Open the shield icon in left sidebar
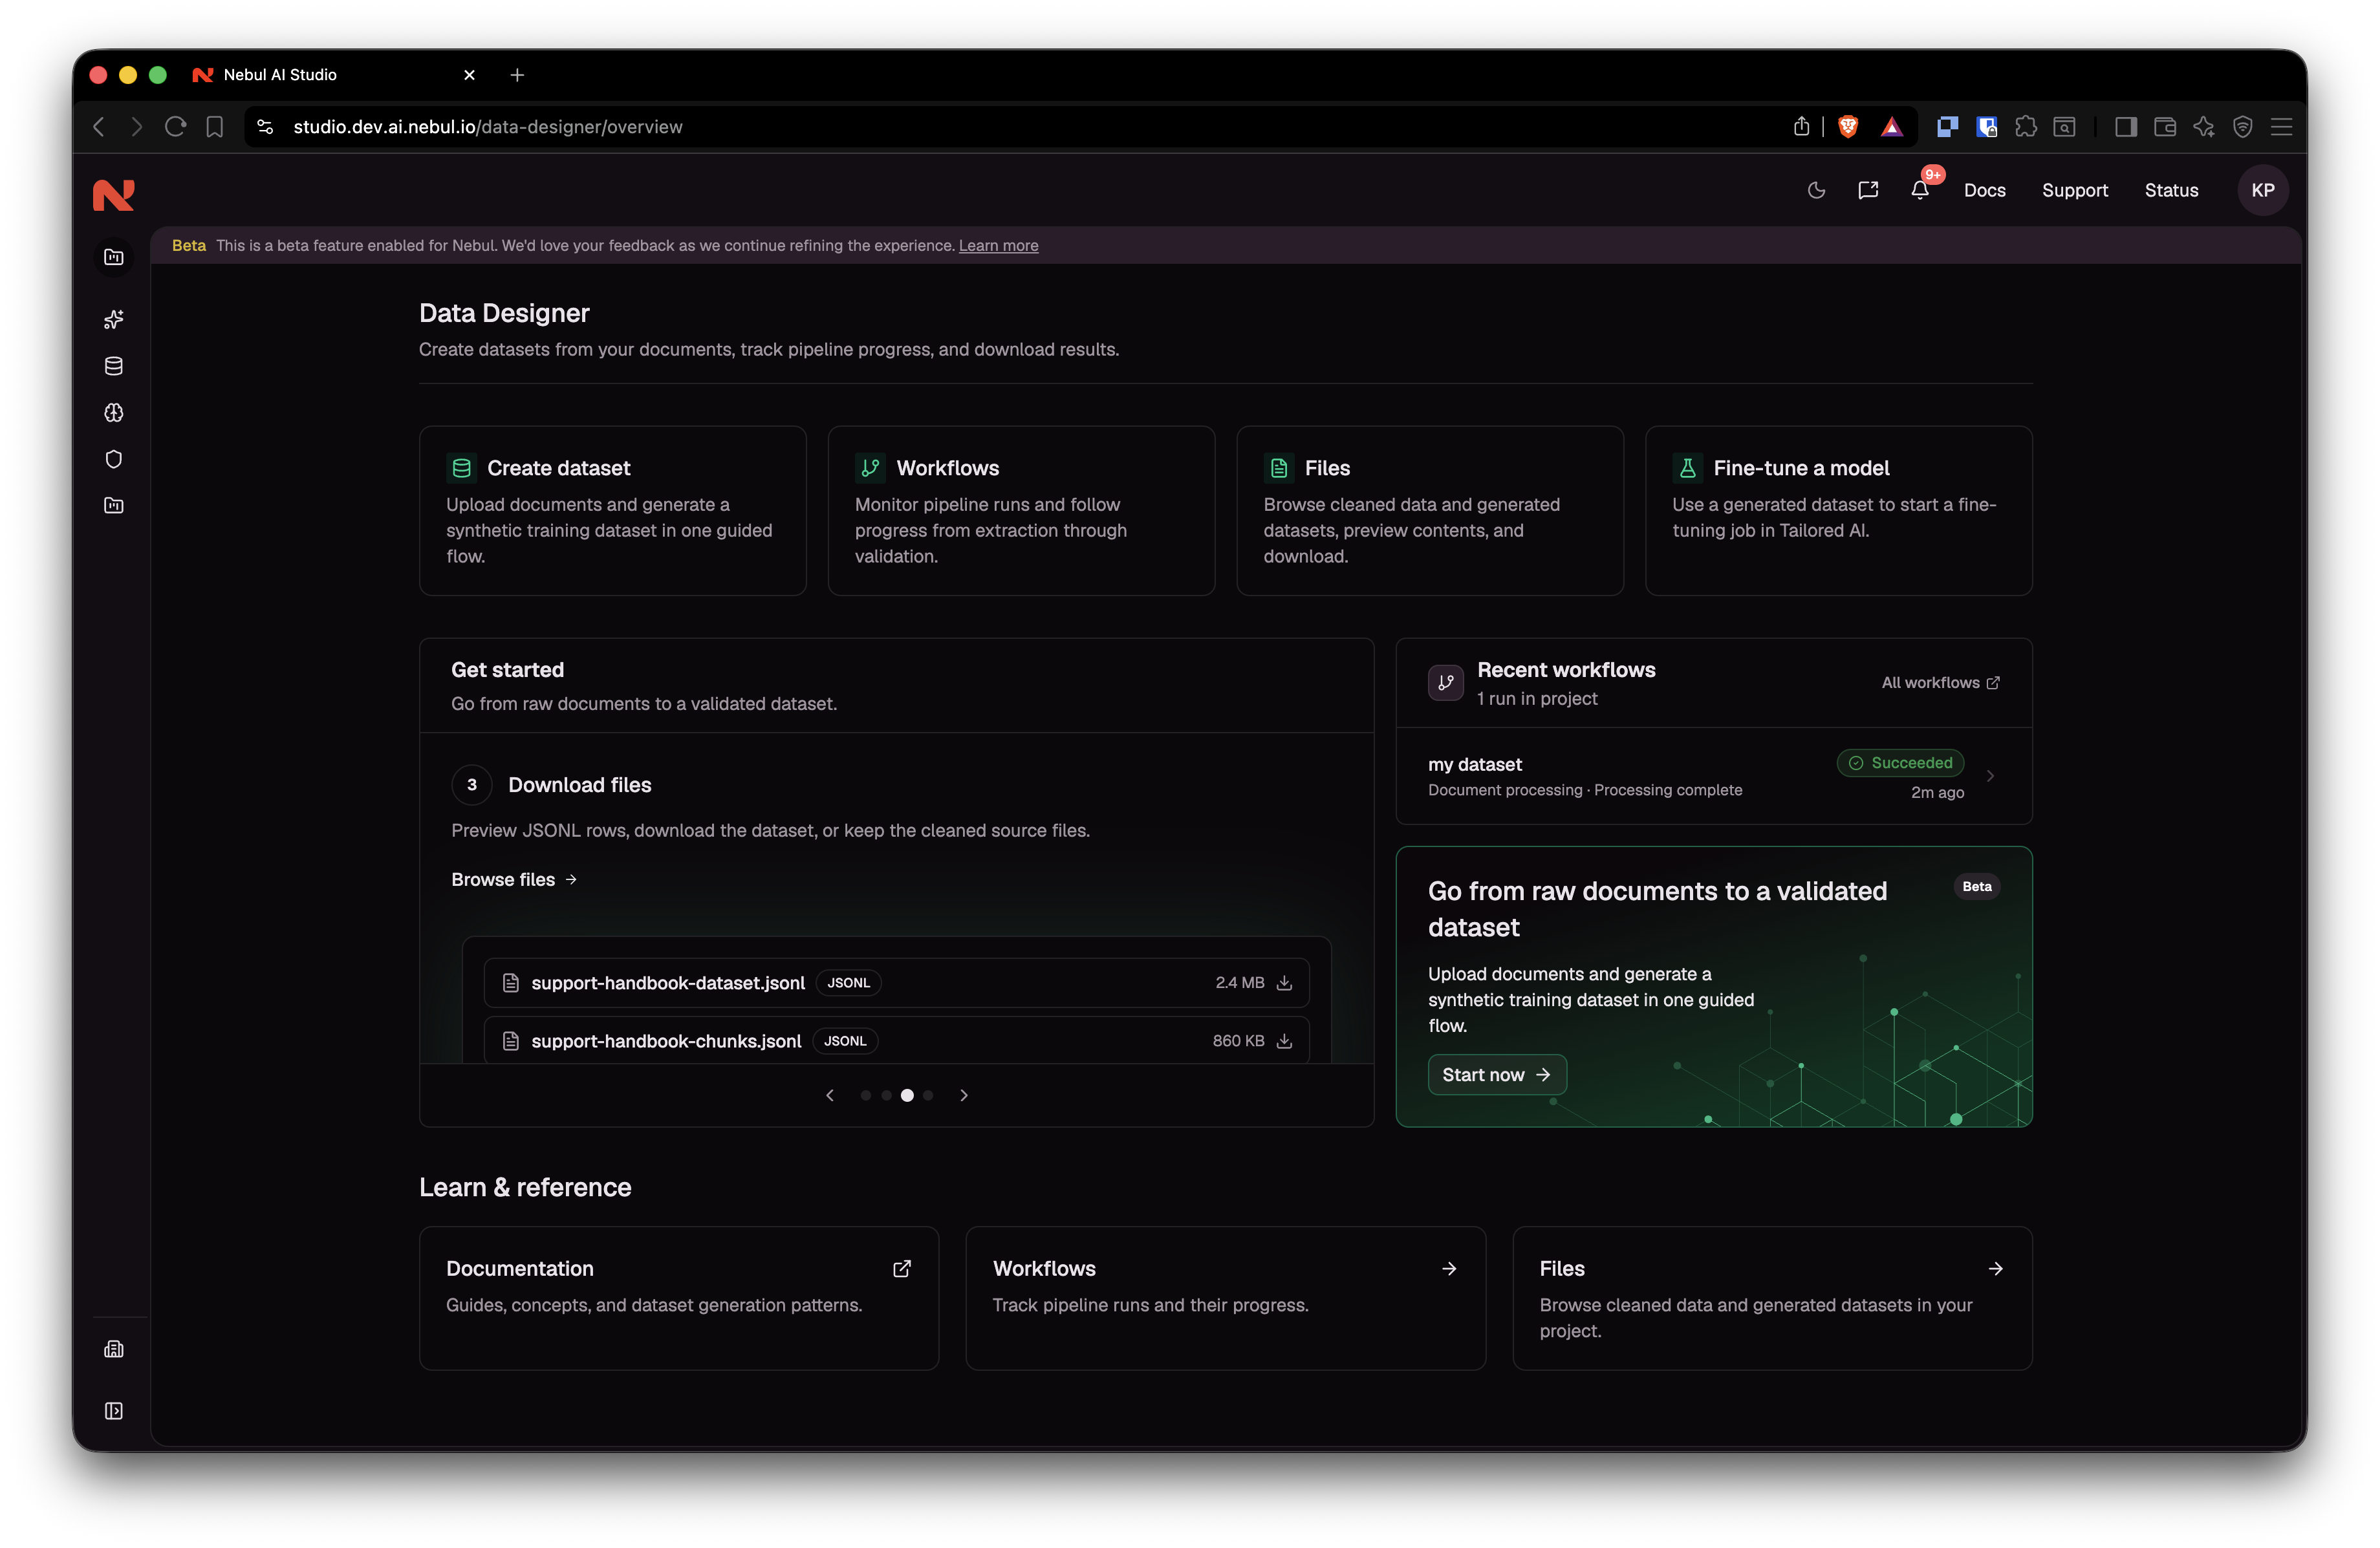Screen dimensions: 2380x1548 pyautogui.click(x=114, y=459)
